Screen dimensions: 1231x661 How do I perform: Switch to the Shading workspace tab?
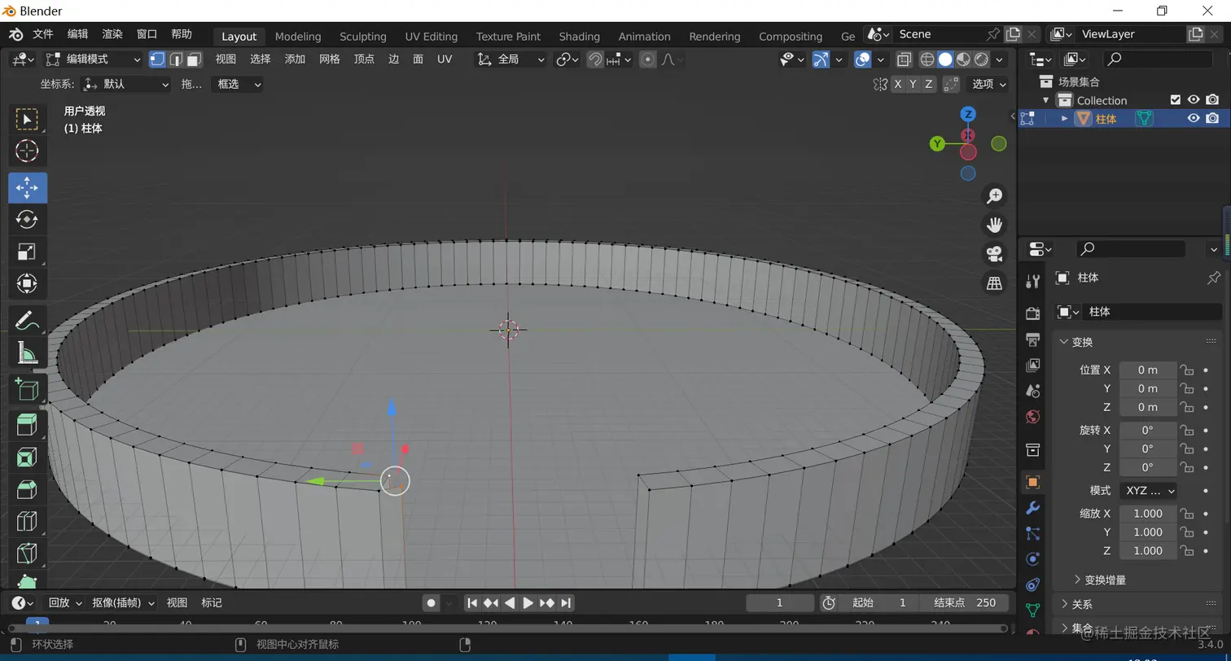click(580, 37)
